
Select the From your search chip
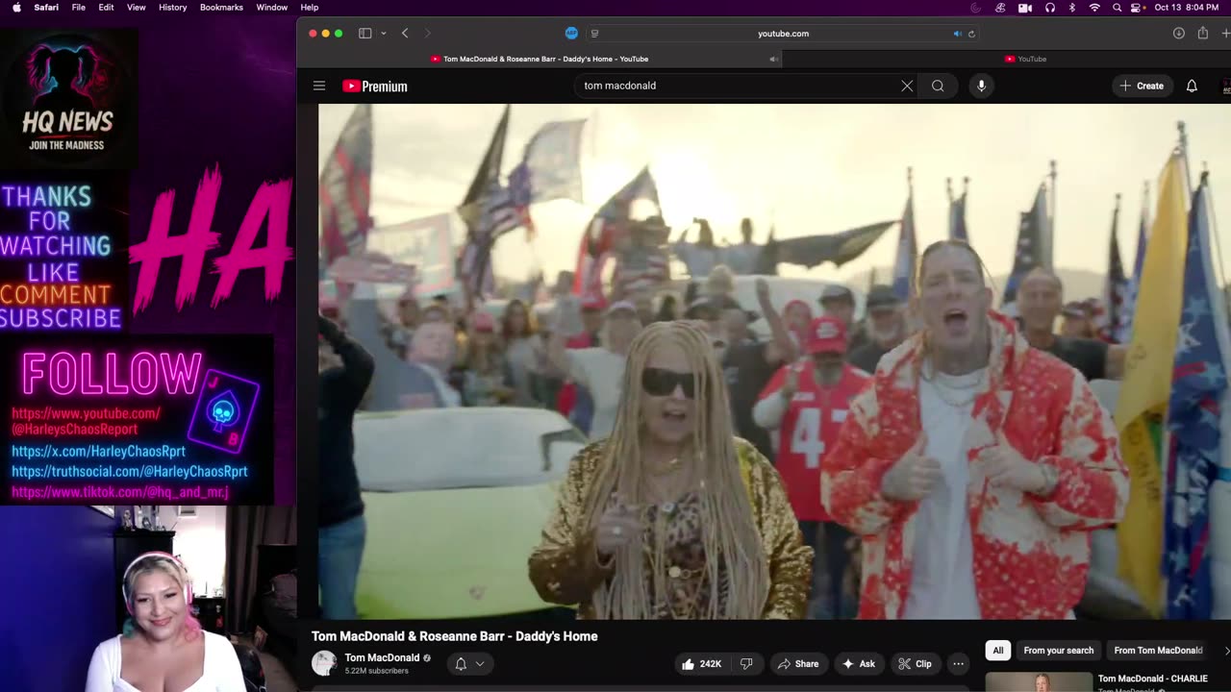tap(1058, 651)
